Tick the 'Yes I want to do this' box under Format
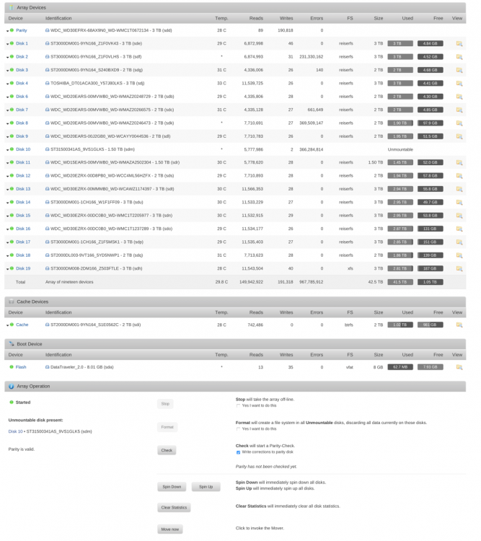Image resolution: width=481 pixels, height=541 pixels. (x=238, y=429)
